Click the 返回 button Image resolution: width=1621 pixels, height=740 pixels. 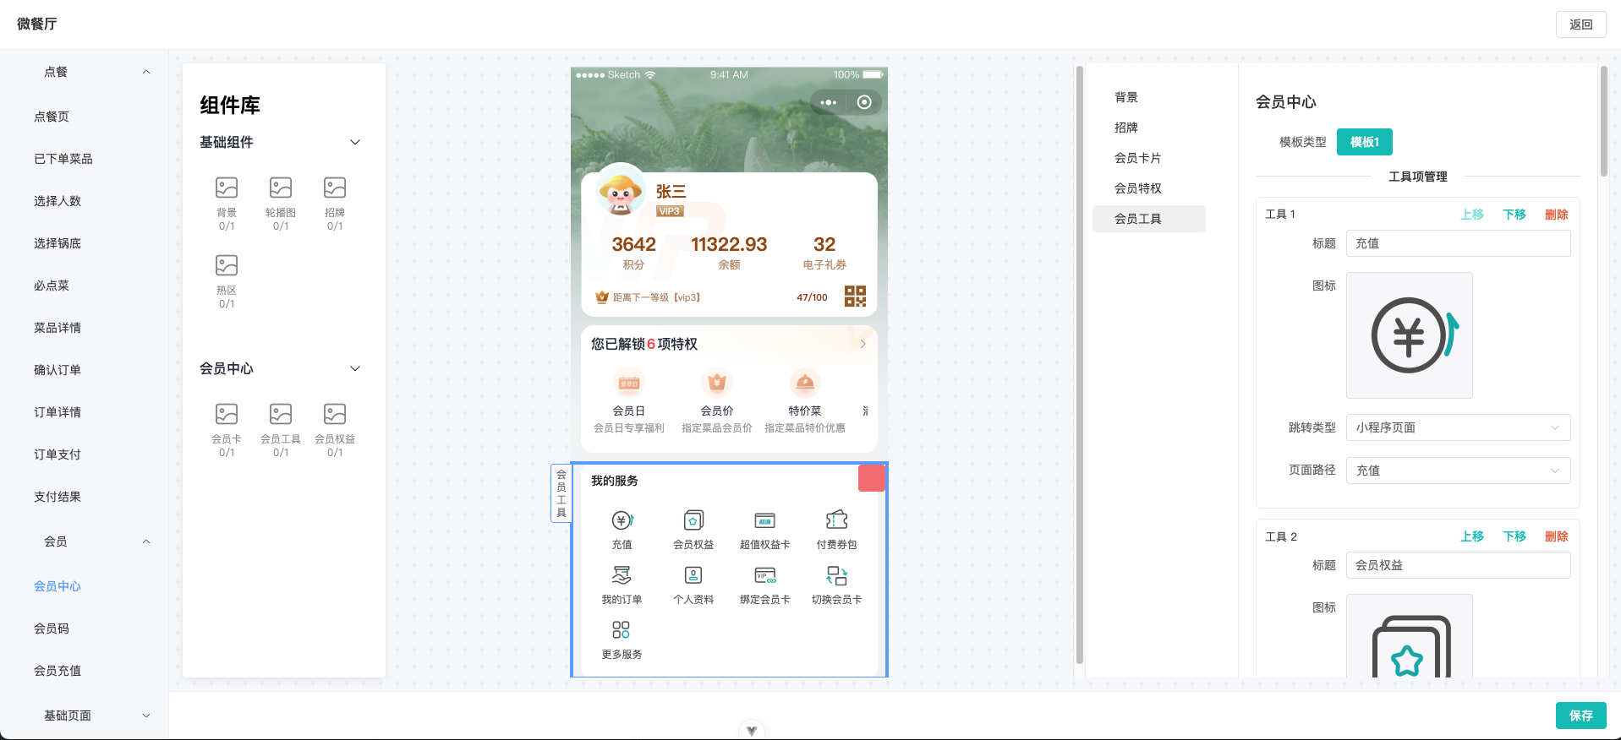click(1581, 24)
